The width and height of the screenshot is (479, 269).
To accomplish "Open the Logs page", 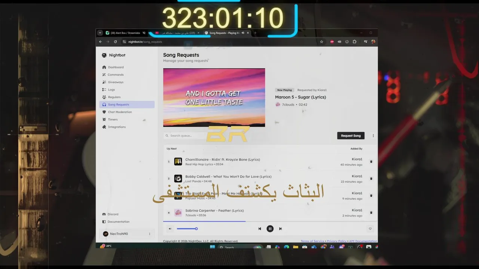I will tap(126, 90).
